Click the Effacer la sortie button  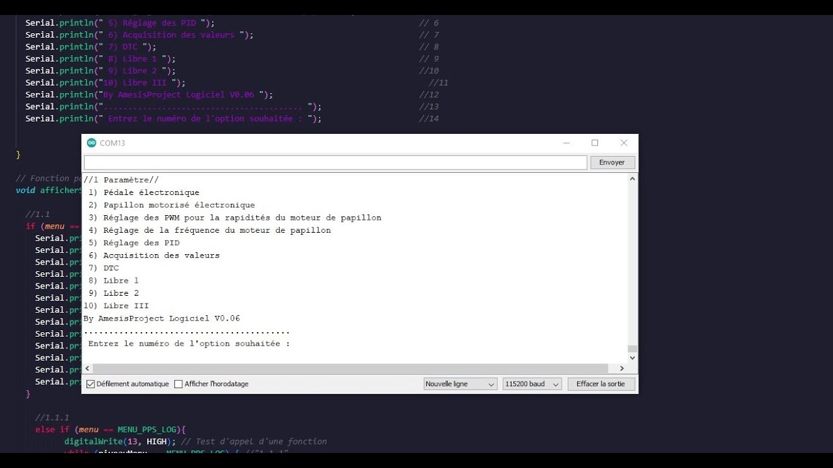point(601,384)
